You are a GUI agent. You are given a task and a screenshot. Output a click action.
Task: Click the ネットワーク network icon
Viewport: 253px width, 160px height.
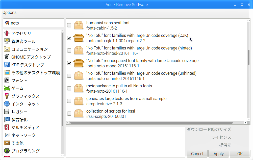pos(7,135)
